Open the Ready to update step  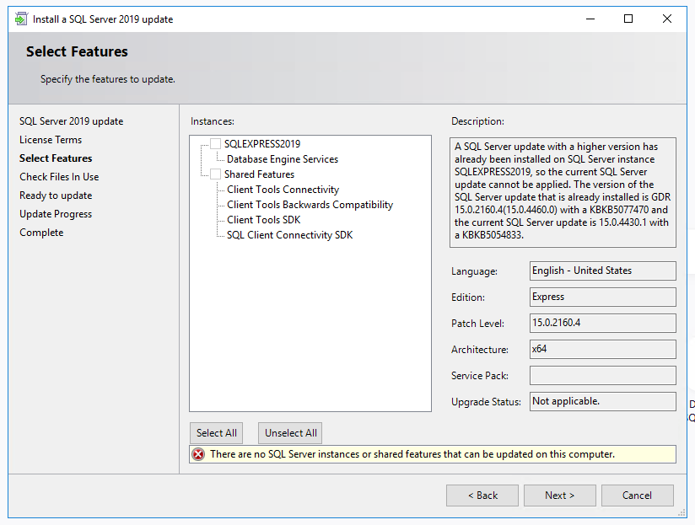click(x=56, y=196)
